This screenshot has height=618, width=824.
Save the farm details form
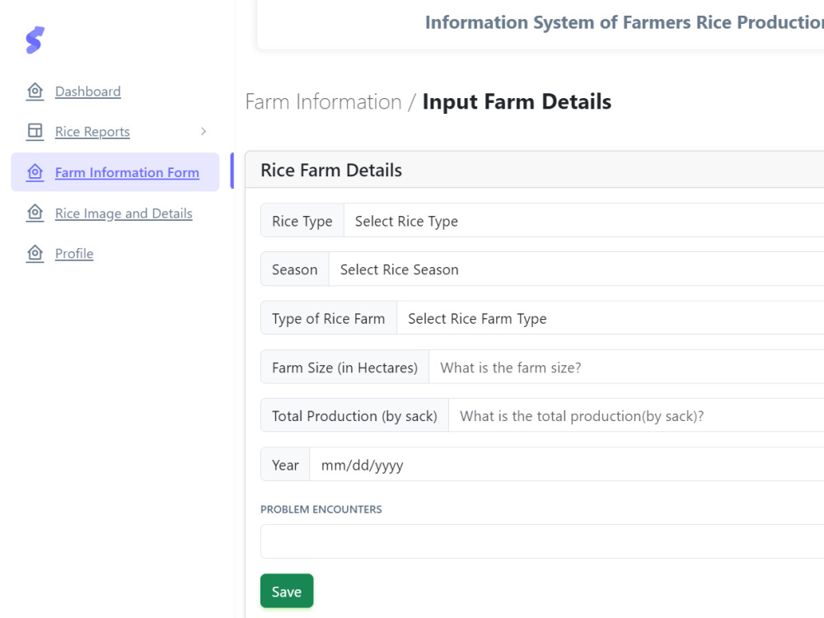point(287,591)
